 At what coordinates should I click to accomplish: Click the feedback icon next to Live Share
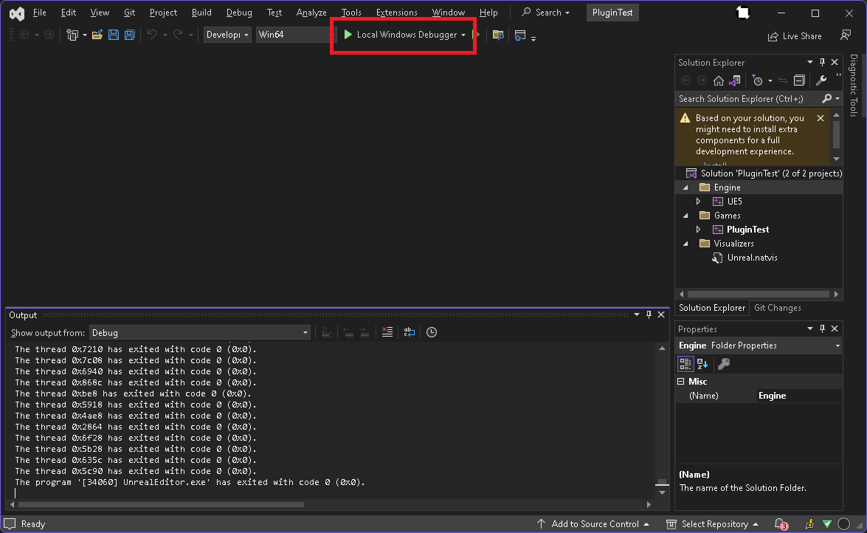tap(846, 35)
